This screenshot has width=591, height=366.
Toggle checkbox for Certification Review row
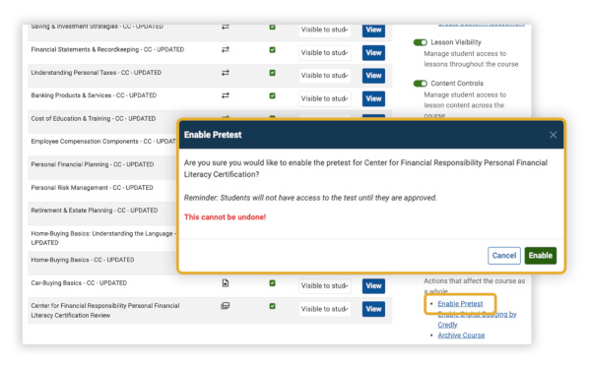pos(272,306)
